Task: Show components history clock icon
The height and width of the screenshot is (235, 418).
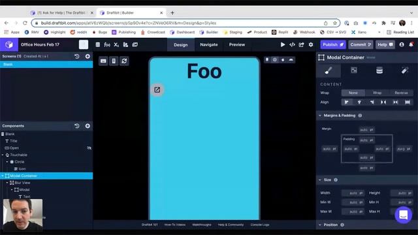Action: coord(77,126)
